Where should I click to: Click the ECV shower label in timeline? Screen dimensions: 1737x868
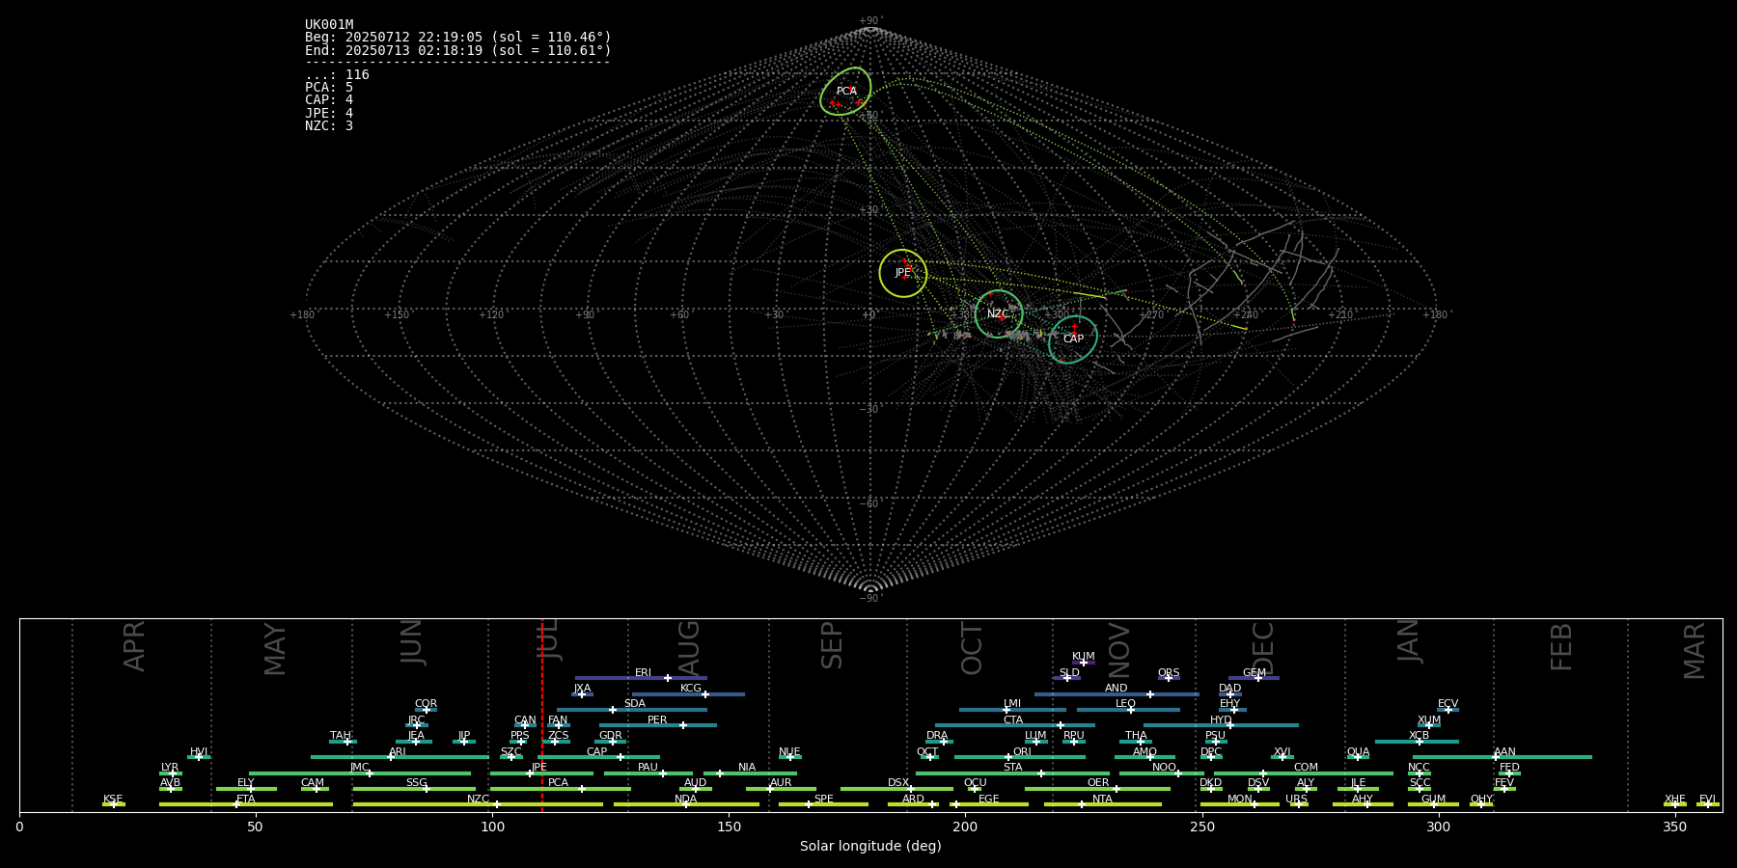click(1447, 705)
